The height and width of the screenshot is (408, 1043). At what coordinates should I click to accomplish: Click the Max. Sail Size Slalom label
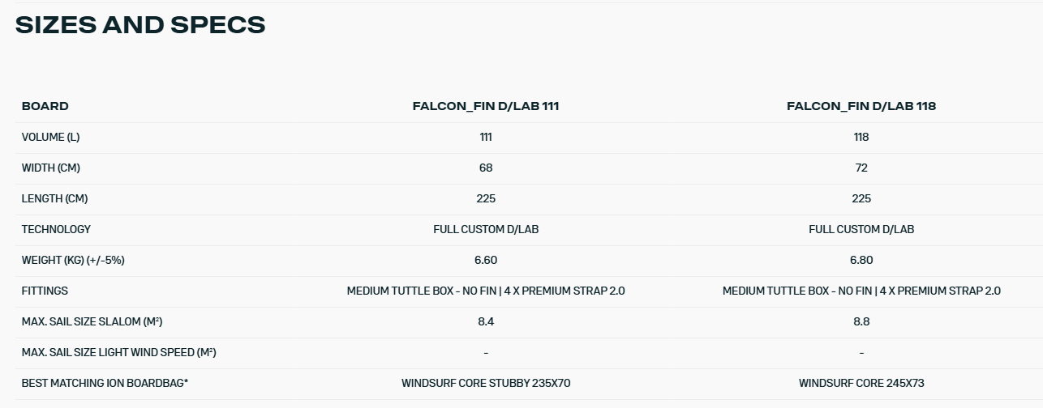coord(92,321)
